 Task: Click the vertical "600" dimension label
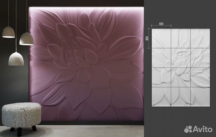tap(147, 38)
